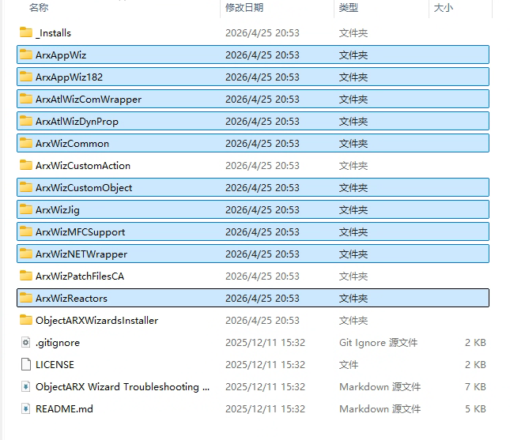This screenshot has height=440, width=510.
Task: Click the ArxWizCustomAction folder icon
Action: 25,165
